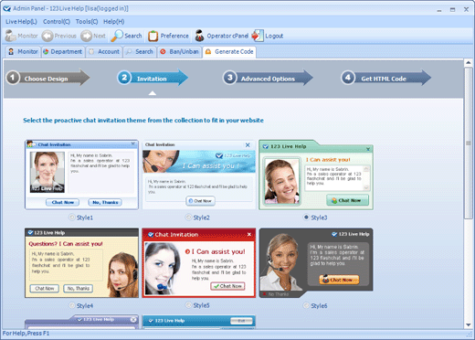
Task: Go to Get HTML Code step arrow
Action: tap(386, 78)
